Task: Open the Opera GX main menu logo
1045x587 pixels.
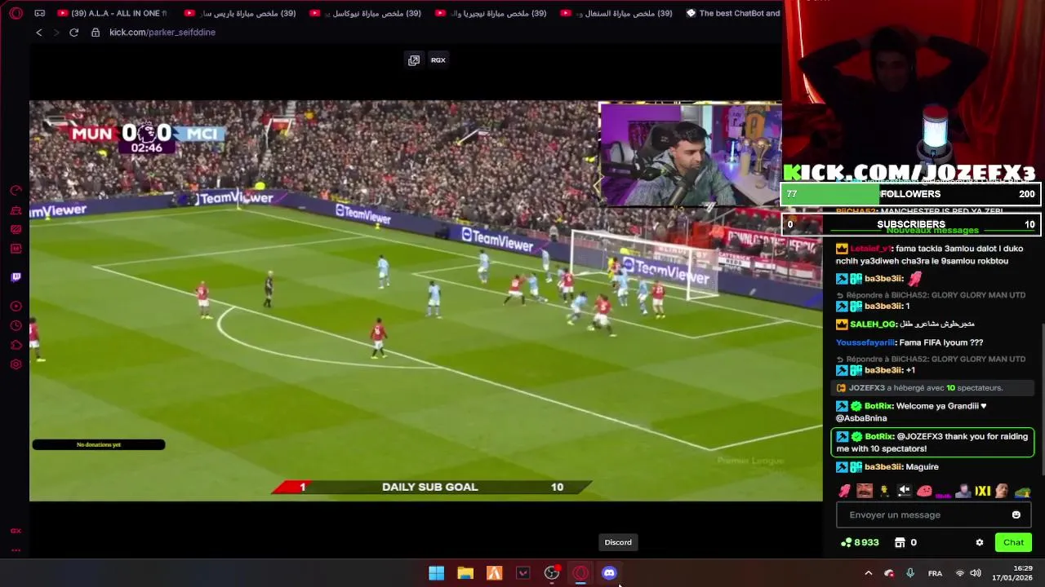Action: coord(16,13)
